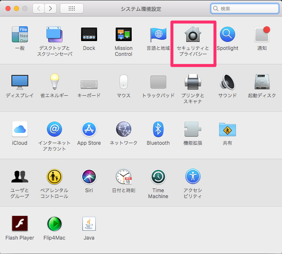Open 共有 sharing folder icon

[x=227, y=130]
